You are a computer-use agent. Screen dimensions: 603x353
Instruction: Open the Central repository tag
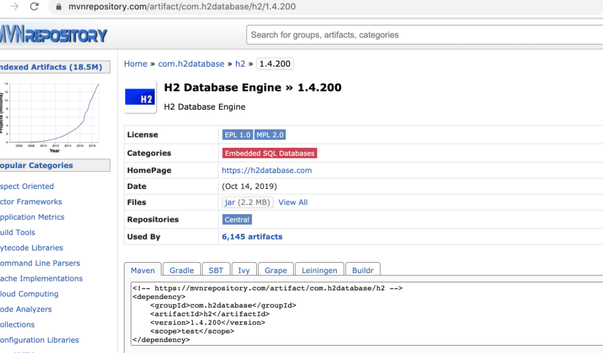point(237,220)
